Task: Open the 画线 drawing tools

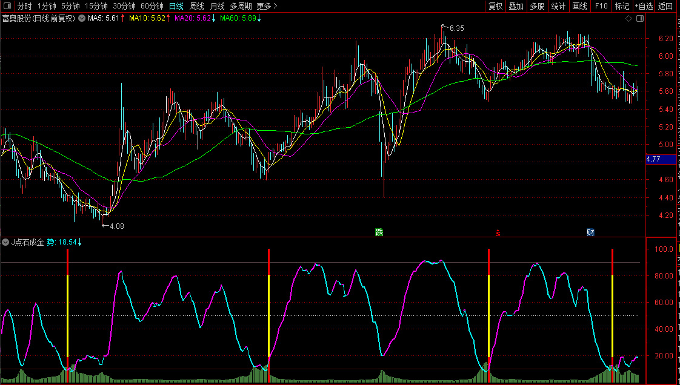Action: tap(580, 6)
